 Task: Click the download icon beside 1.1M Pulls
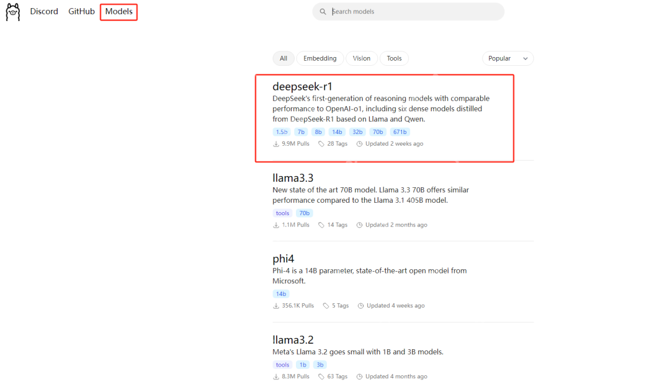point(276,225)
